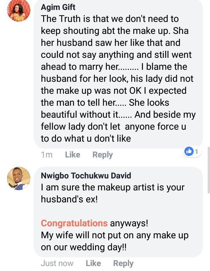The height and width of the screenshot is (271, 210).
Task: Click the "Just now" comment timestamp
Action: pyautogui.click(x=57, y=263)
